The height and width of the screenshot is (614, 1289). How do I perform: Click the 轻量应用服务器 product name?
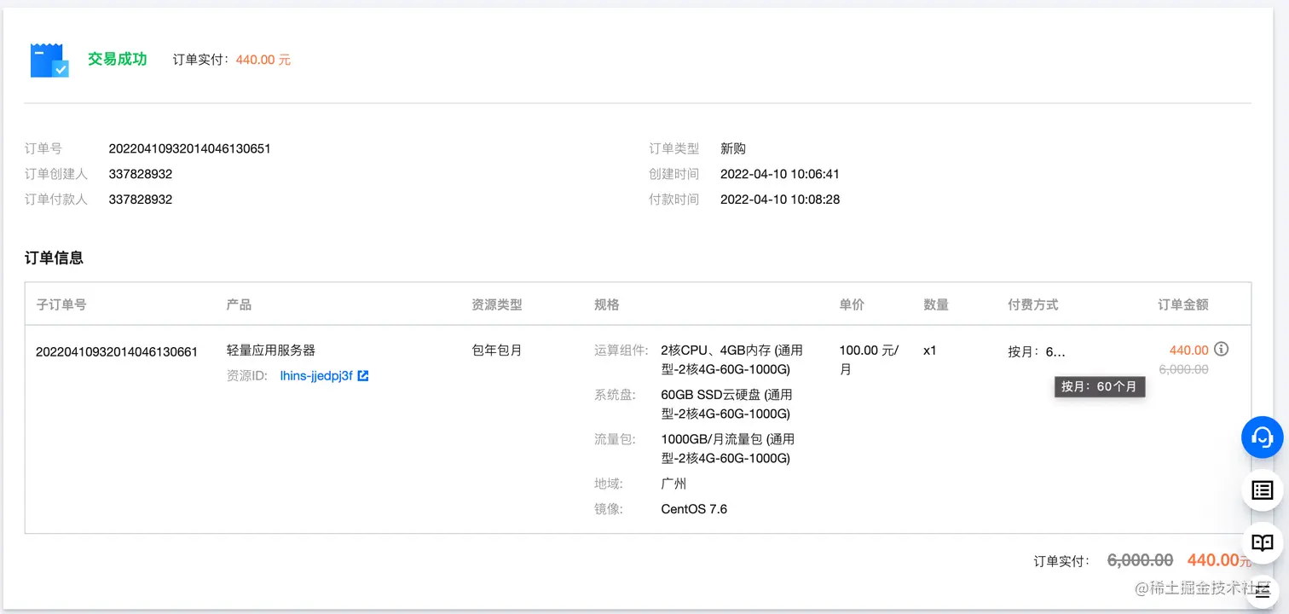[271, 350]
